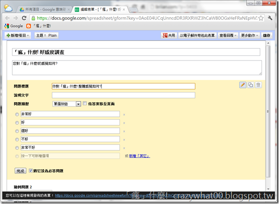
Task: Remove the option 還好 with its X
Action: 124,131
